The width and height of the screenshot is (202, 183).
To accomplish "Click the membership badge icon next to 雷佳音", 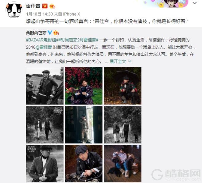I will tap(52, 6).
